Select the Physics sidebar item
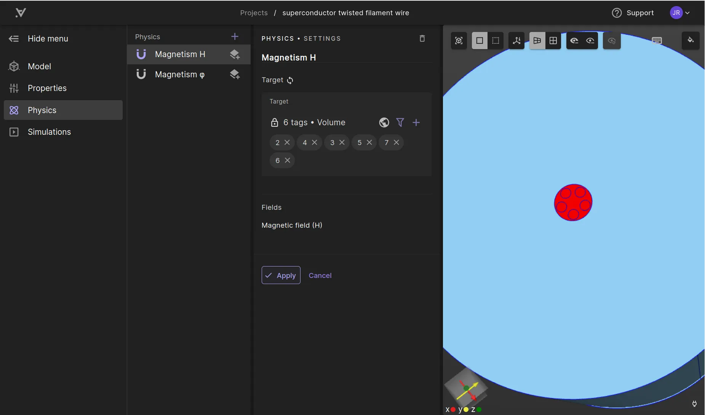The image size is (705, 415). click(x=63, y=110)
